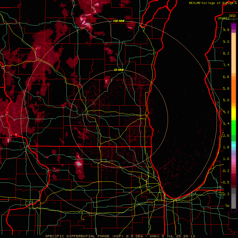Image resolution: width=238 pixels, height=238 pixels.
Task: Click the 6.6 scale value
Action: pos(226,77)
